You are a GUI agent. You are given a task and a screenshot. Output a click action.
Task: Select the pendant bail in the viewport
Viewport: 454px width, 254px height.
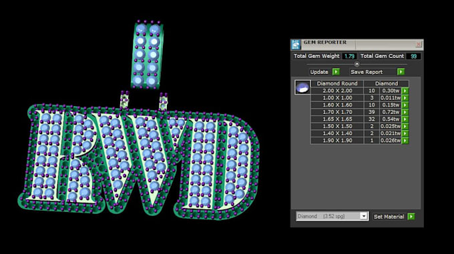pos(147,55)
